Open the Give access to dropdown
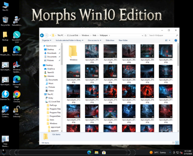The width and height of the screenshot is (193, 156). (95, 40)
